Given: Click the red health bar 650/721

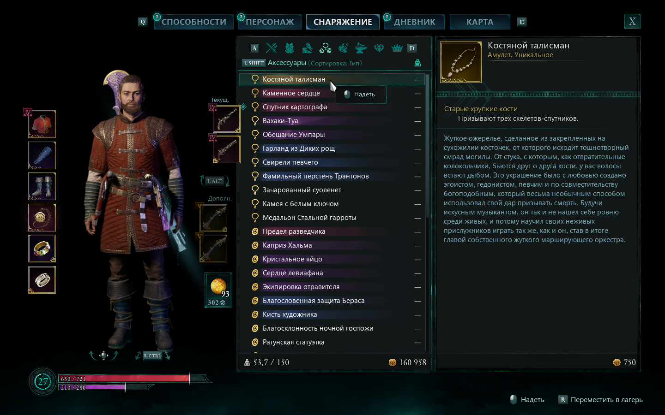Looking at the screenshot, I should (124, 379).
